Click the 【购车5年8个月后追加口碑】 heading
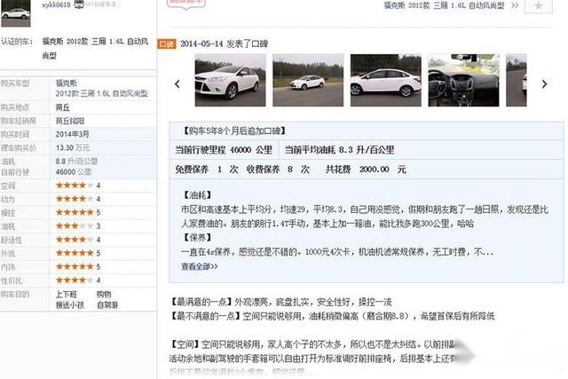This screenshot has width=568, height=379. coord(233,130)
